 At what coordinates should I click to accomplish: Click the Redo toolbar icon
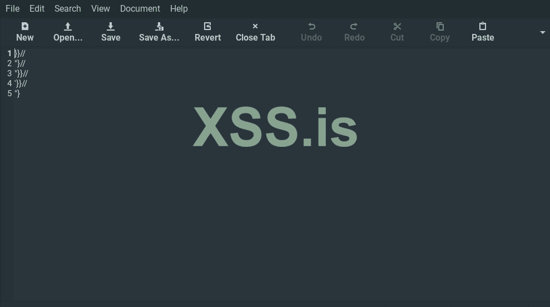tap(354, 26)
